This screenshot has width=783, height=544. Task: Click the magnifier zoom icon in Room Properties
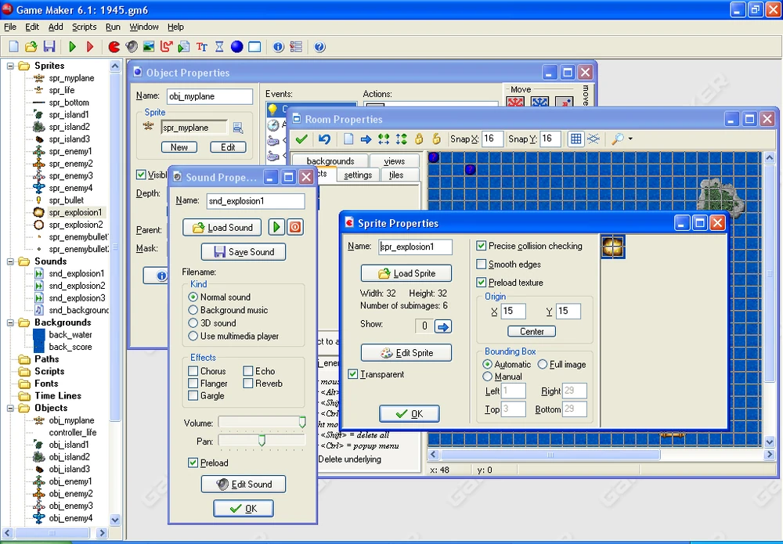pyautogui.click(x=618, y=139)
